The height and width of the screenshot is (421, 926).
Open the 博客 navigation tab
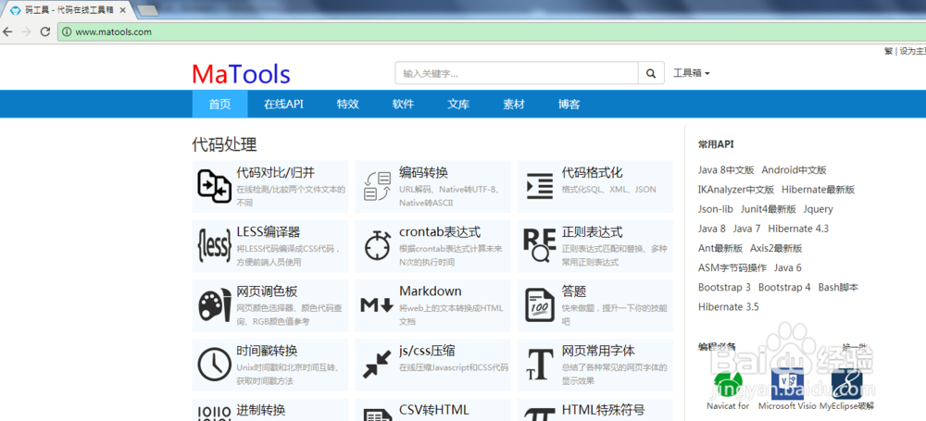569,104
